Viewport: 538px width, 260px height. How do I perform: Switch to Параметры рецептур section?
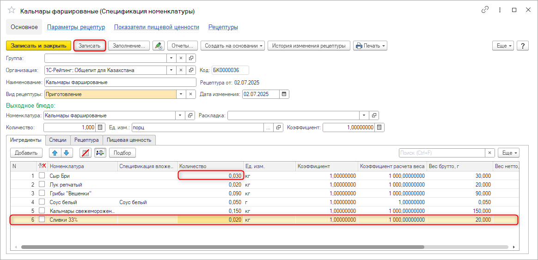point(76,27)
